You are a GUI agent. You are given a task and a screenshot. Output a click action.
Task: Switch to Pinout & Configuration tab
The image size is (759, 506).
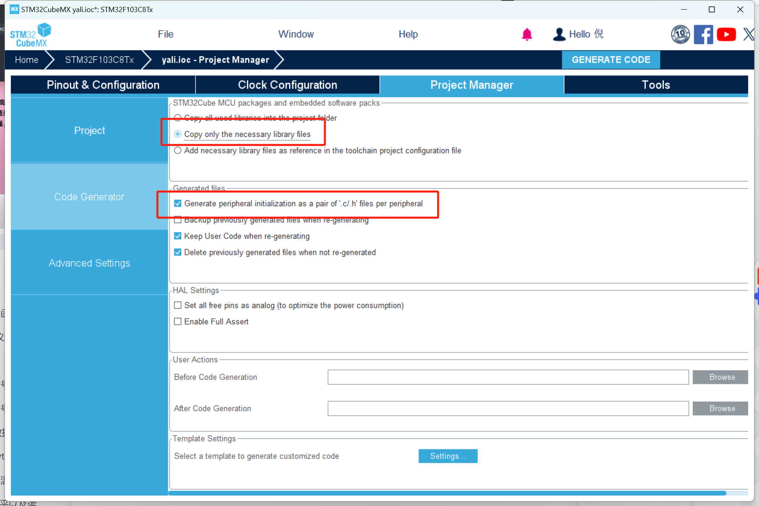pos(103,85)
